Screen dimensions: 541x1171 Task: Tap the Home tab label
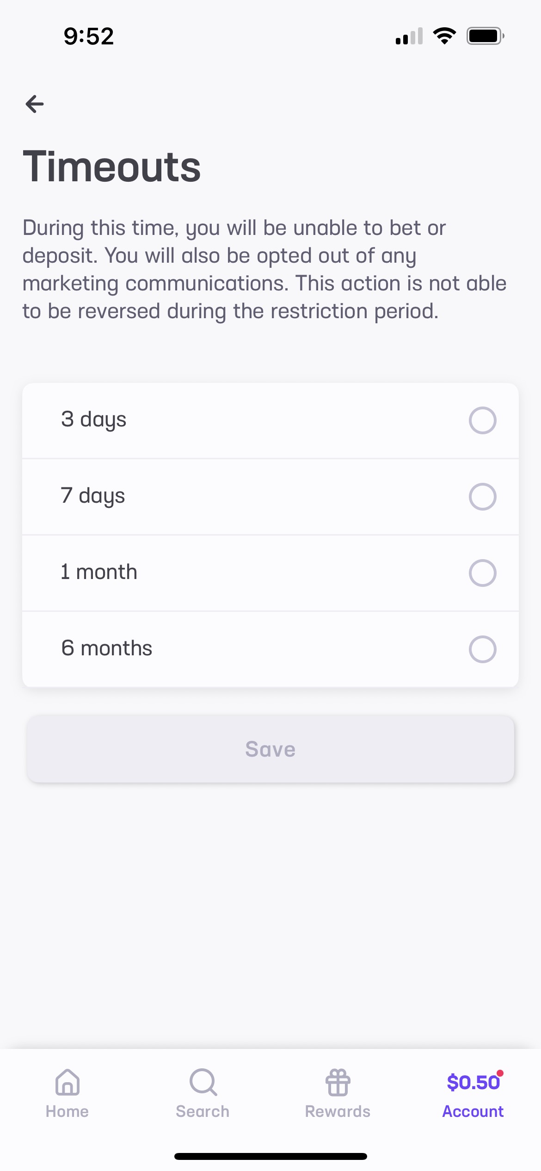pyautogui.click(x=68, y=1111)
